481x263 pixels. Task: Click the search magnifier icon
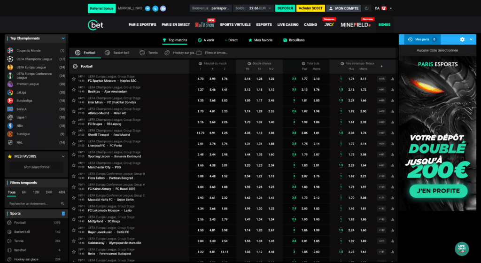point(62,203)
